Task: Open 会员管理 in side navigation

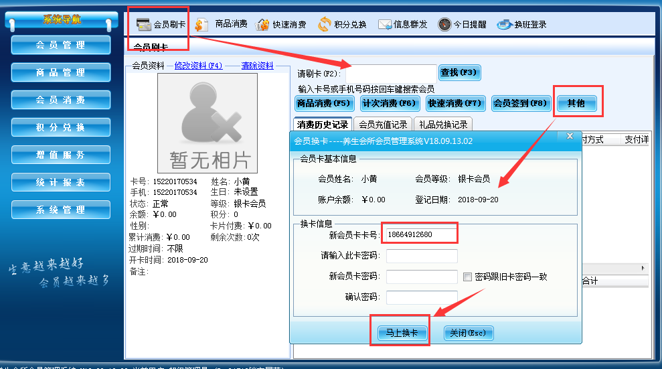Action: tap(61, 45)
